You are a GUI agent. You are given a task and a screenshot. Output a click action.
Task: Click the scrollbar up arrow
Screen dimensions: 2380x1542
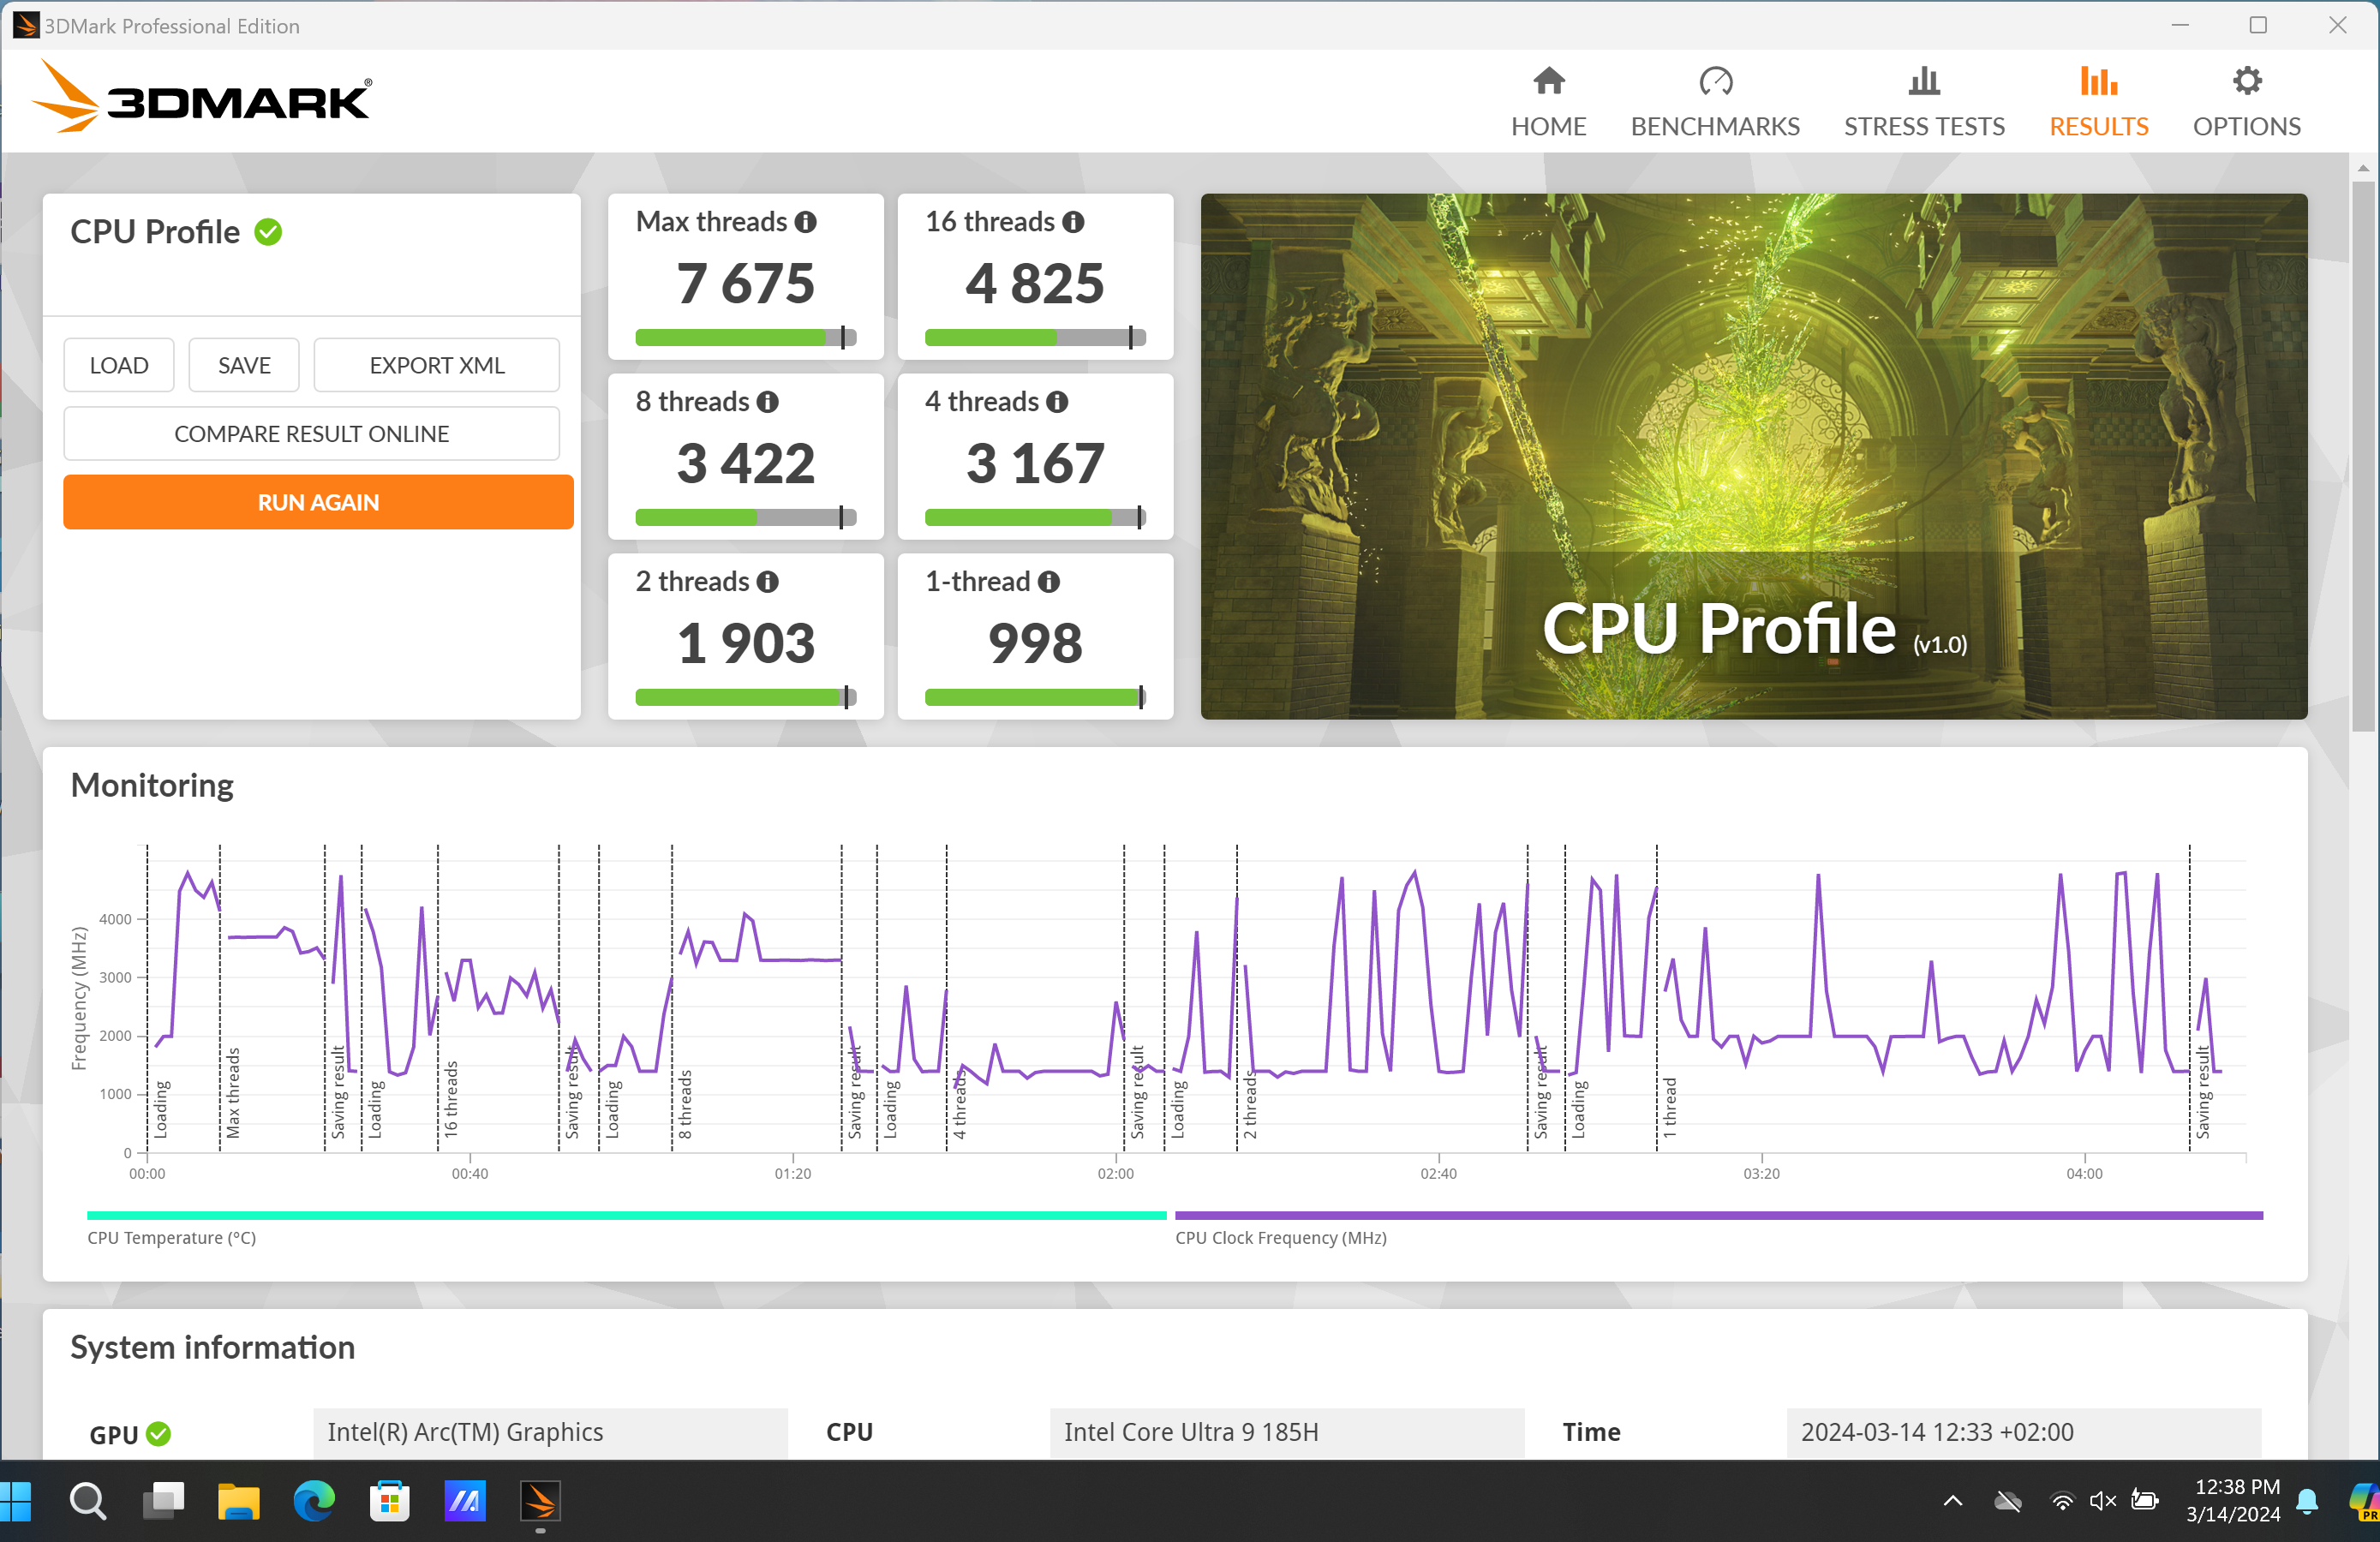[2363, 167]
